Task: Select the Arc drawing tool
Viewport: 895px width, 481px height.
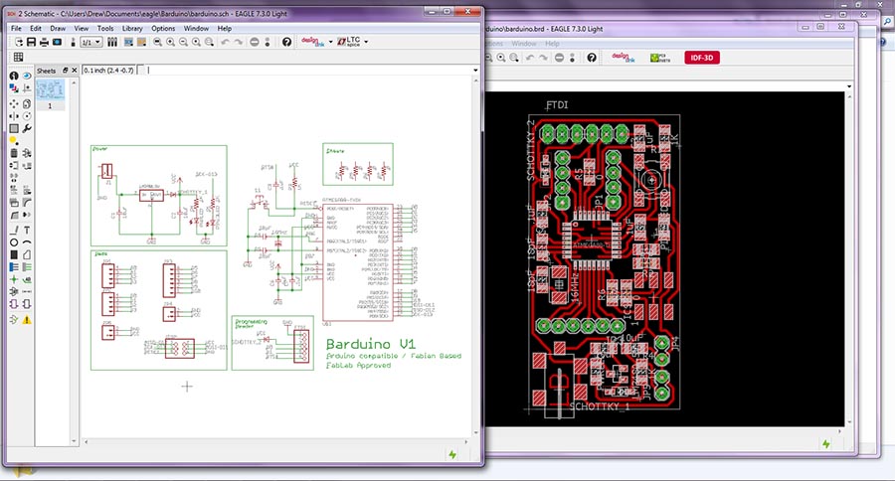Action: [27, 242]
